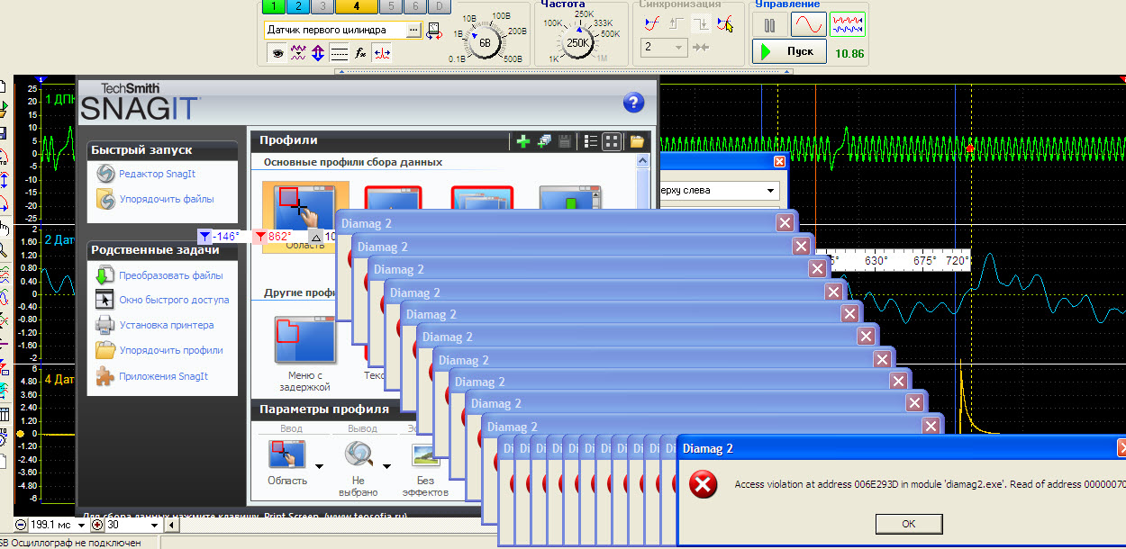This screenshot has width=1126, height=549.
Task: Click Область input icon in Параметры профиля
Action: click(287, 455)
